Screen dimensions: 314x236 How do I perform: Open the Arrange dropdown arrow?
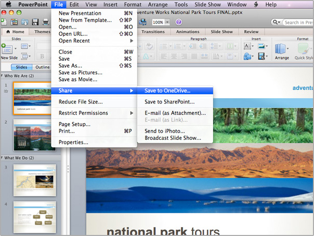288,49
